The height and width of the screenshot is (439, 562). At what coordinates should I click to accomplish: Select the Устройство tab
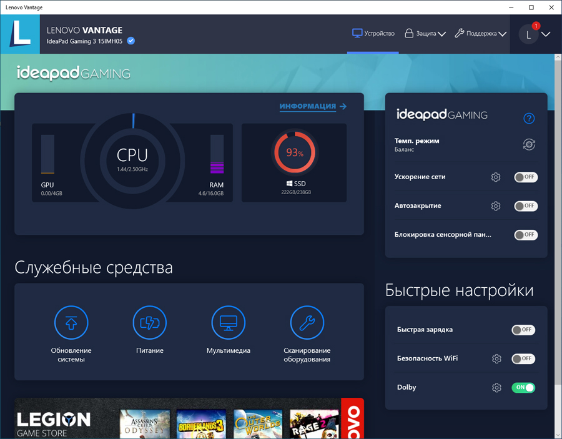[373, 34]
